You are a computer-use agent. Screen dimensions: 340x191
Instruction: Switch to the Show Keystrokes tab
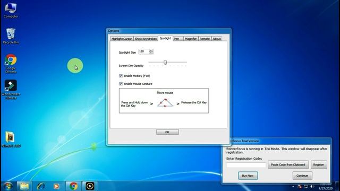(x=146, y=39)
